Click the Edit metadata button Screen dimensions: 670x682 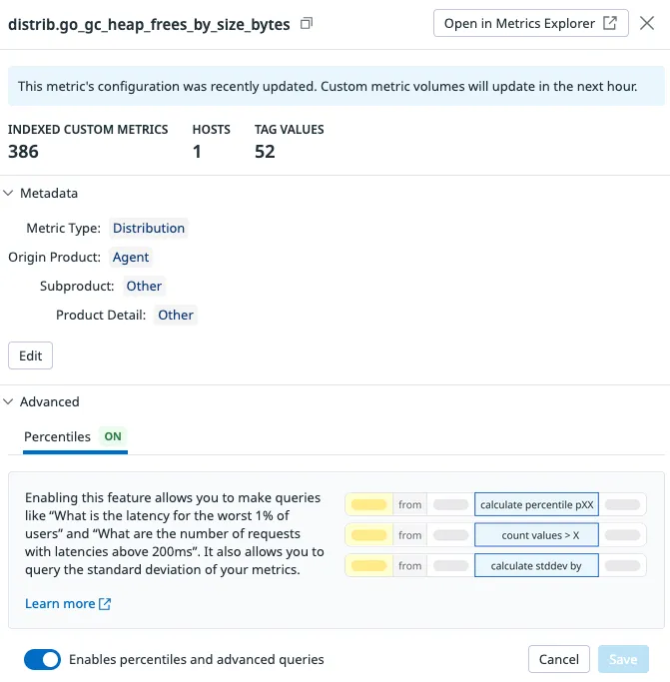click(30, 355)
